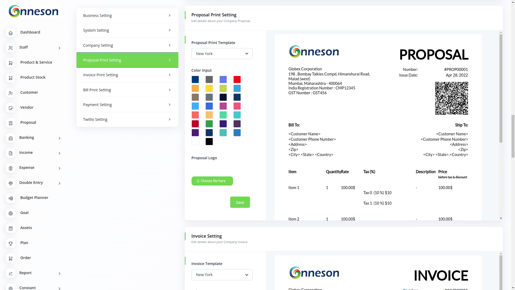Pick the red color swatch
This screenshot has height=290, width=515.
[x=237, y=79]
